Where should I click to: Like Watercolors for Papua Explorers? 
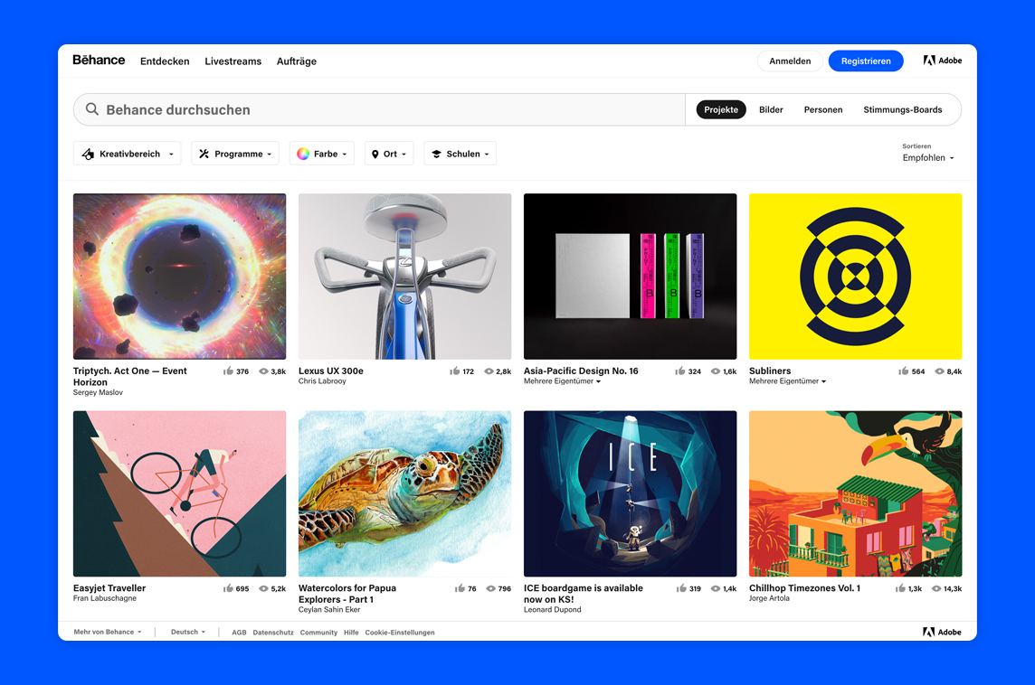(461, 588)
